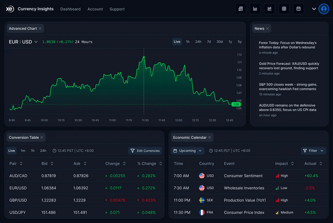Expand the chevron next to the profile avatar

314,9
